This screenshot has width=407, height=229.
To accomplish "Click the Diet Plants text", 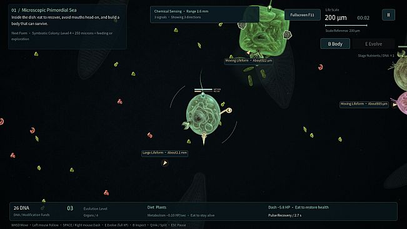I will click(x=157, y=207).
